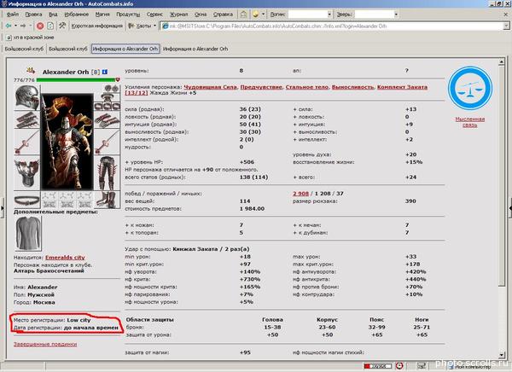Click the forward navigation arrow
Screen dimensions: 512x372
[23, 26]
